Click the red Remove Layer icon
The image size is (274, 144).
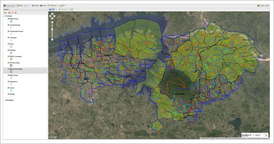coord(9,13)
